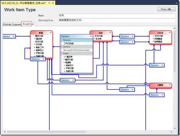Click into the Description input field
The width and height of the screenshot is (180, 136).
click(x=117, y=20)
